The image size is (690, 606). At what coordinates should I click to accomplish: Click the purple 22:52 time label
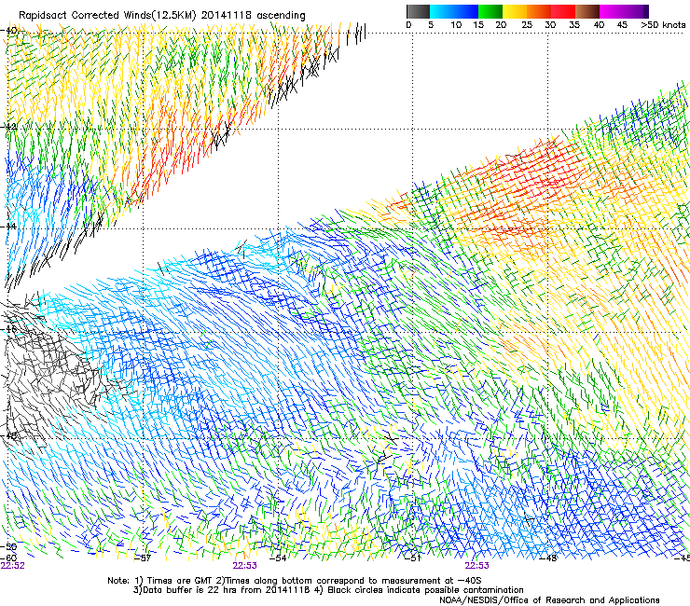[x=13, y=566]
